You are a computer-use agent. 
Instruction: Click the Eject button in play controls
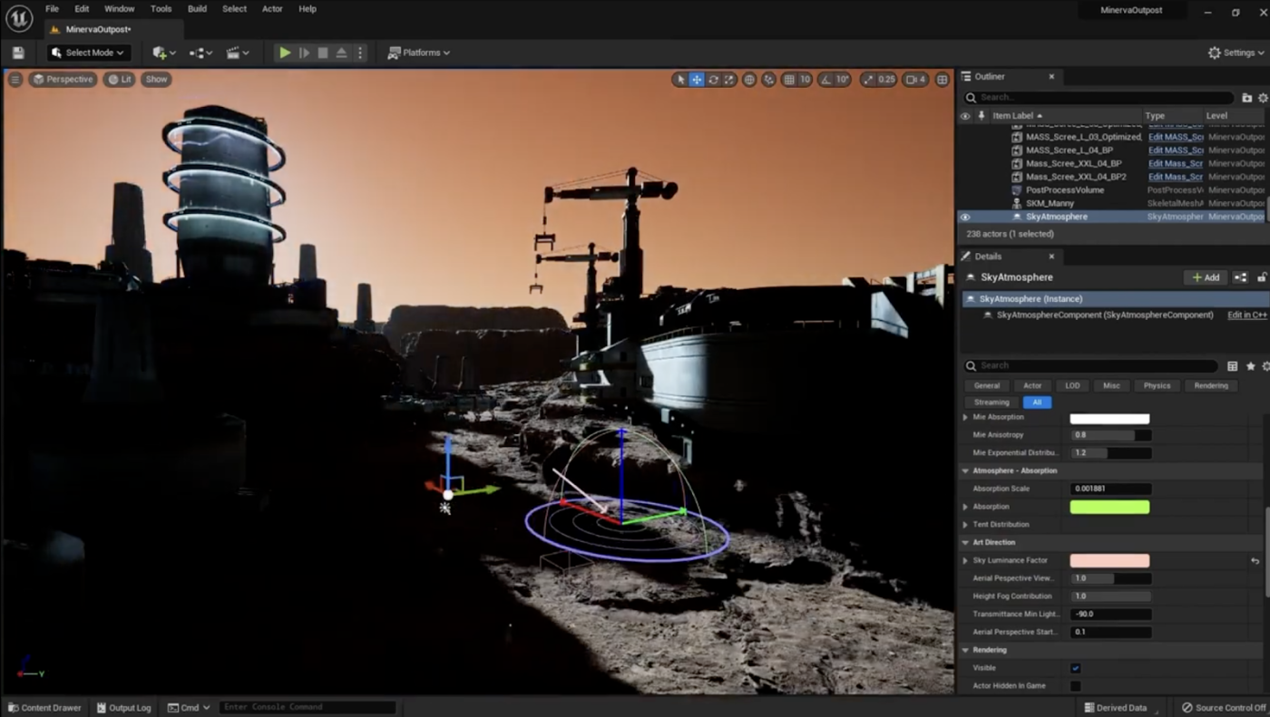tap(341, 53)
